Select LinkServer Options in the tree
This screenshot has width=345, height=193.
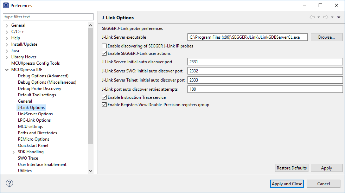point(35,114)
